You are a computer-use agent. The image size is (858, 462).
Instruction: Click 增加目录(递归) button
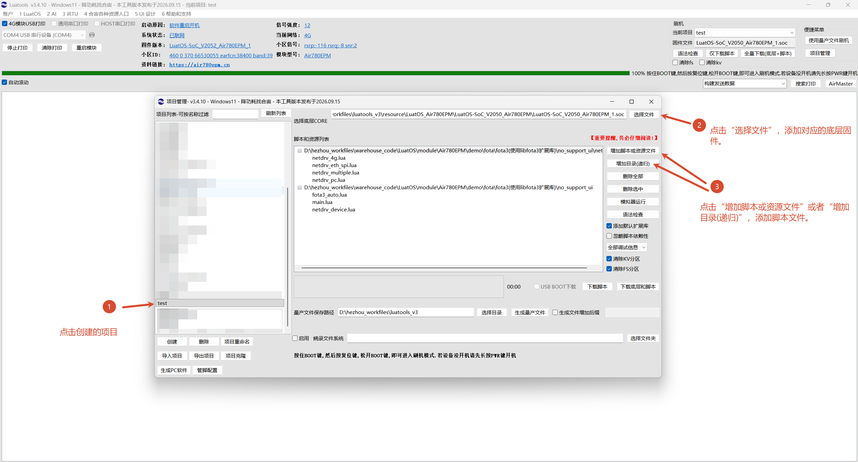pos(633,163)
